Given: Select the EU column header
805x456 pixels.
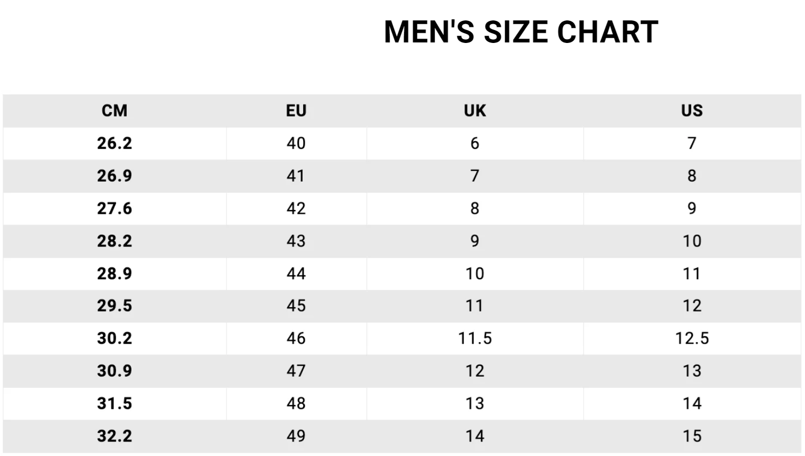Looking at the screenshot, I should click(x=296, y=111).
